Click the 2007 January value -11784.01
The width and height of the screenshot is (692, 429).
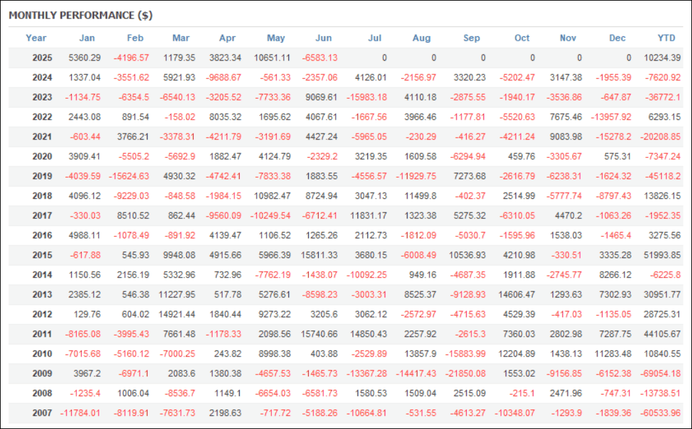(x=80, y=413)
